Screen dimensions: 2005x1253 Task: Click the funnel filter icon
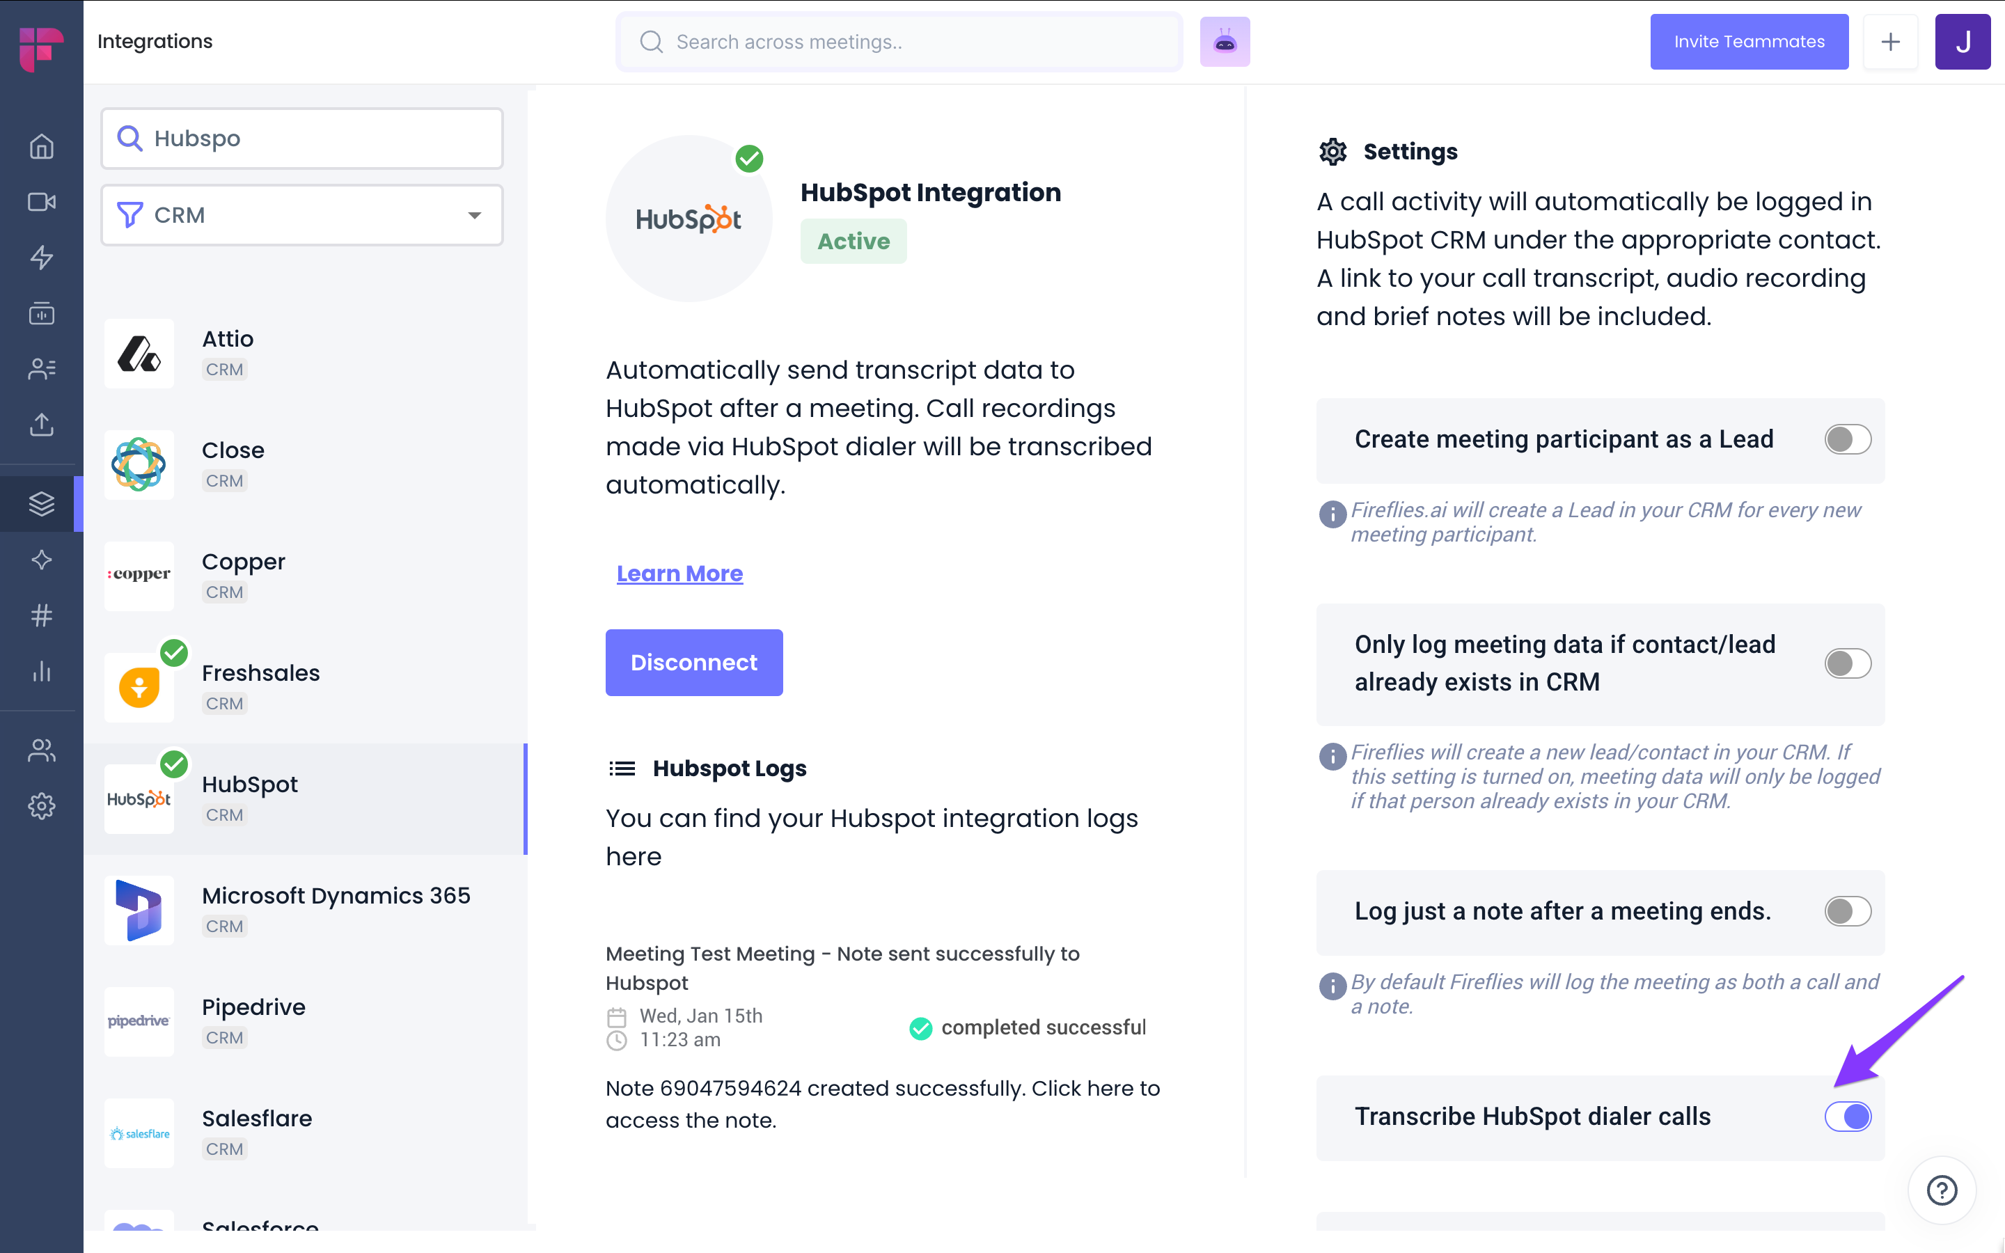pos(129,214)
